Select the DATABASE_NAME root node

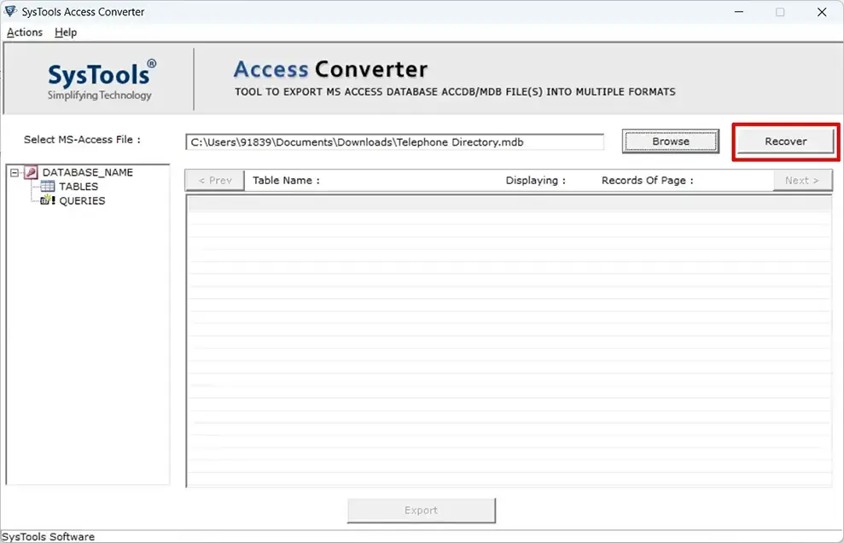pos(88,172)
